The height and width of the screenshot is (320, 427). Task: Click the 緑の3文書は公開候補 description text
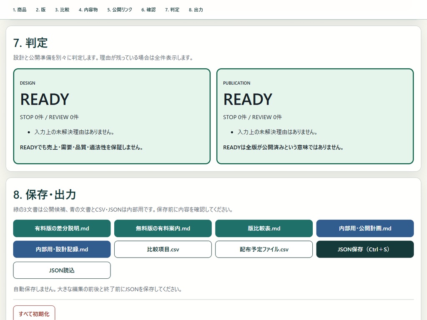point(123,210)
